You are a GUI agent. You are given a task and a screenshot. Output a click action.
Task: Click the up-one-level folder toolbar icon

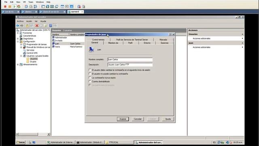(27, 26)
